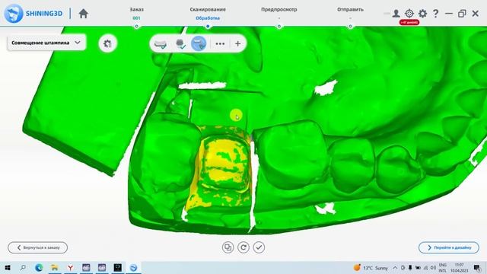Open the calibration target icon
The height and width of the screenshot is (274, 487).
(409, 14)
